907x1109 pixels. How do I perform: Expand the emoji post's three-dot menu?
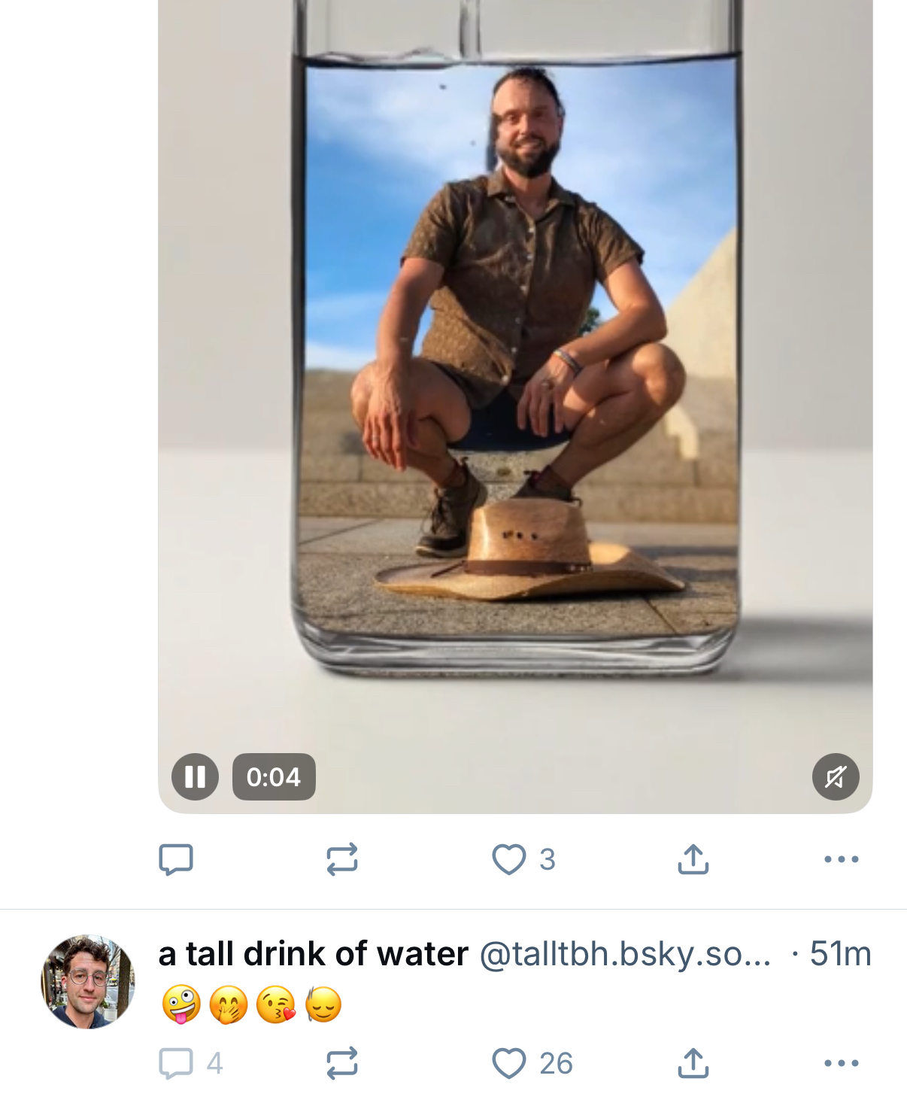(x=841, y=1063)
